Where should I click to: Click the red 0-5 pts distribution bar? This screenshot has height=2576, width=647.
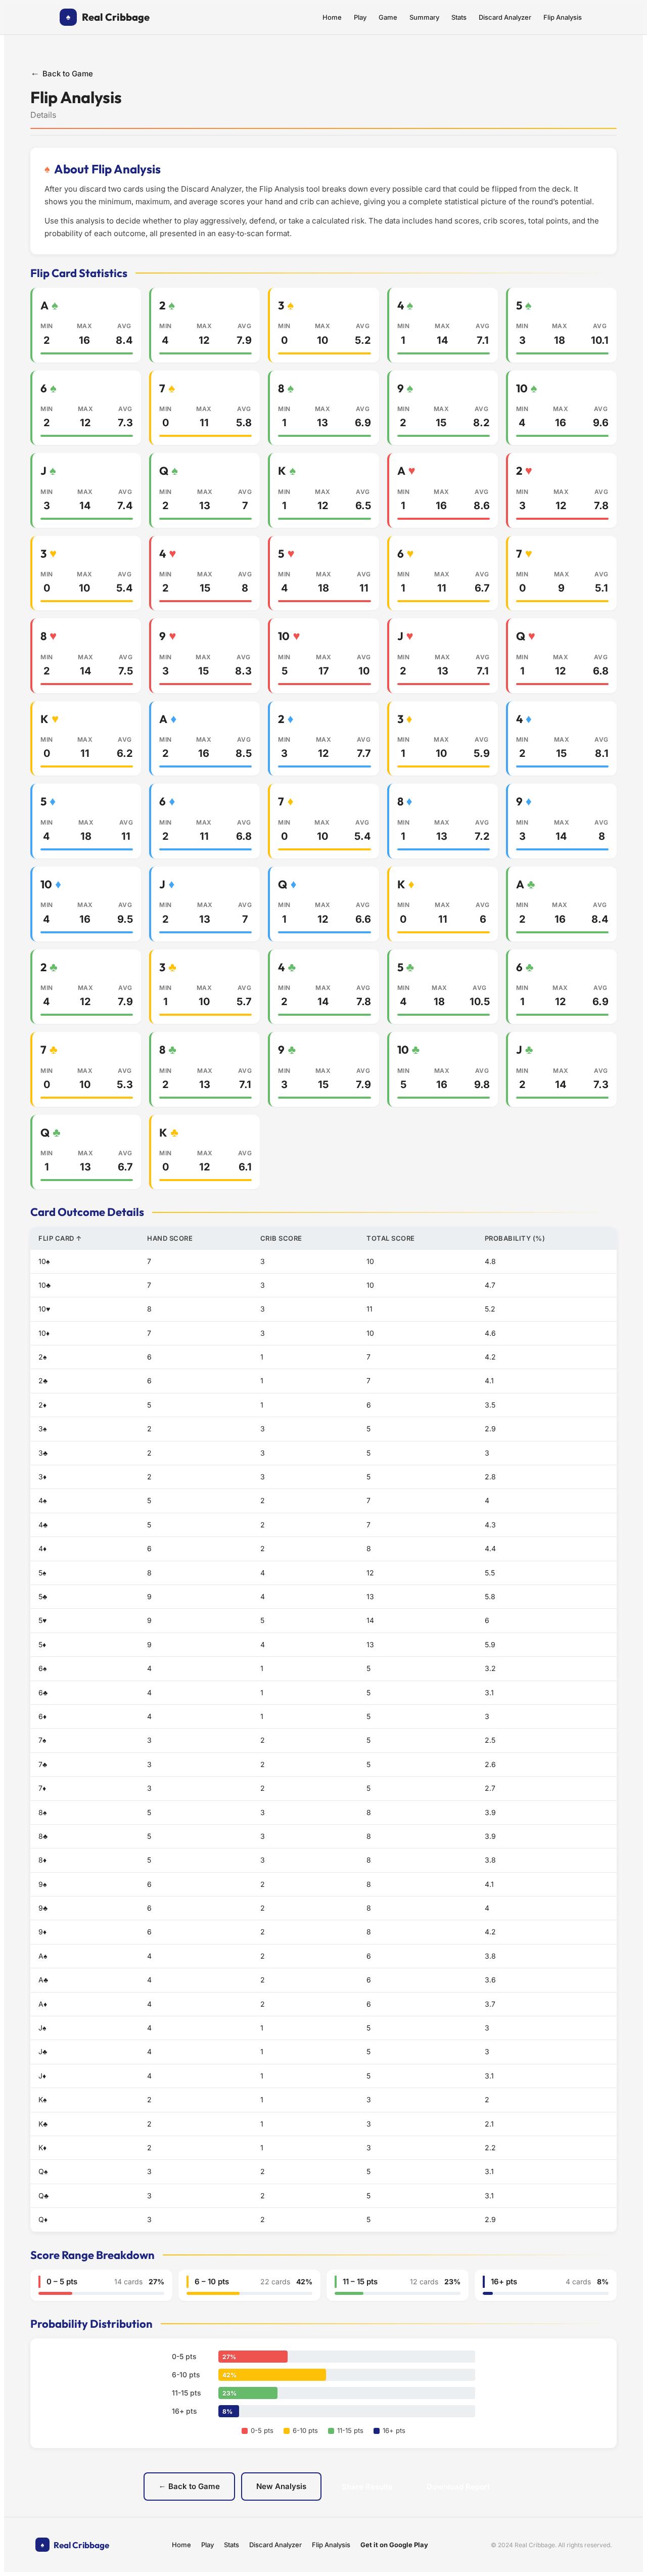[253, 2356]
